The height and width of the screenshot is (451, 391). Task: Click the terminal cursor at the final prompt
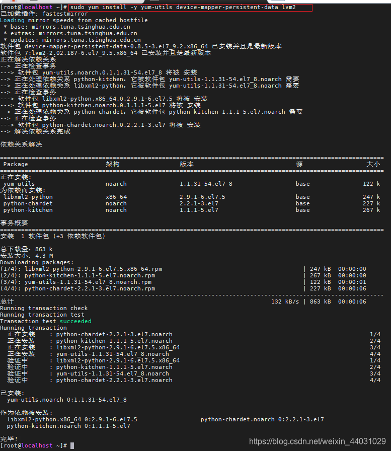(72, 446)
